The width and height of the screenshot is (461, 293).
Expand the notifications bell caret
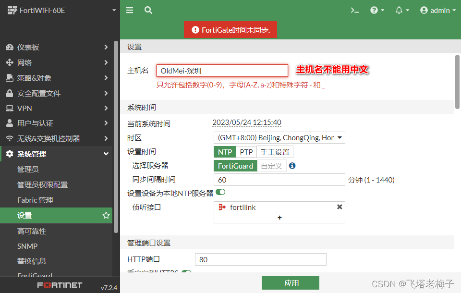(408, 10)
